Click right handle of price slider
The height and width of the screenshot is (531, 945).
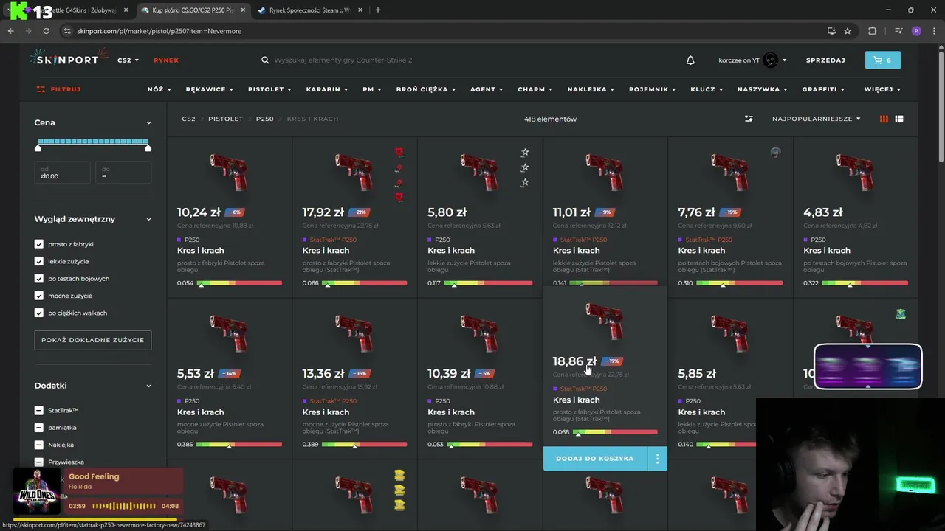point(148,148)
